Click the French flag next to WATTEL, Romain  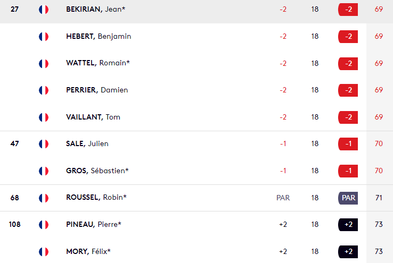point(44,64)
